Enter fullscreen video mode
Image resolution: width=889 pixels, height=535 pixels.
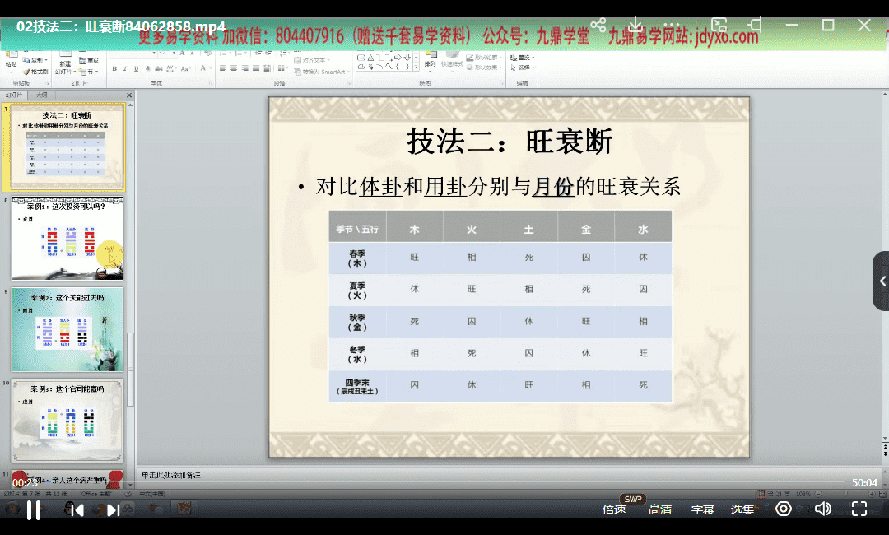click(859, 509)
